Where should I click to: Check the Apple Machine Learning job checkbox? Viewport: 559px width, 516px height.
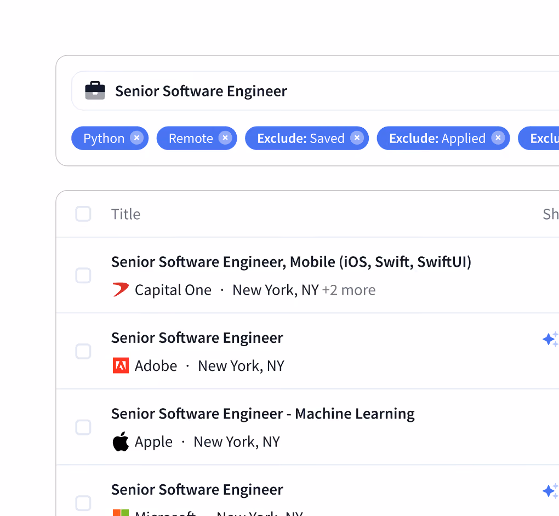click(83, 427)
